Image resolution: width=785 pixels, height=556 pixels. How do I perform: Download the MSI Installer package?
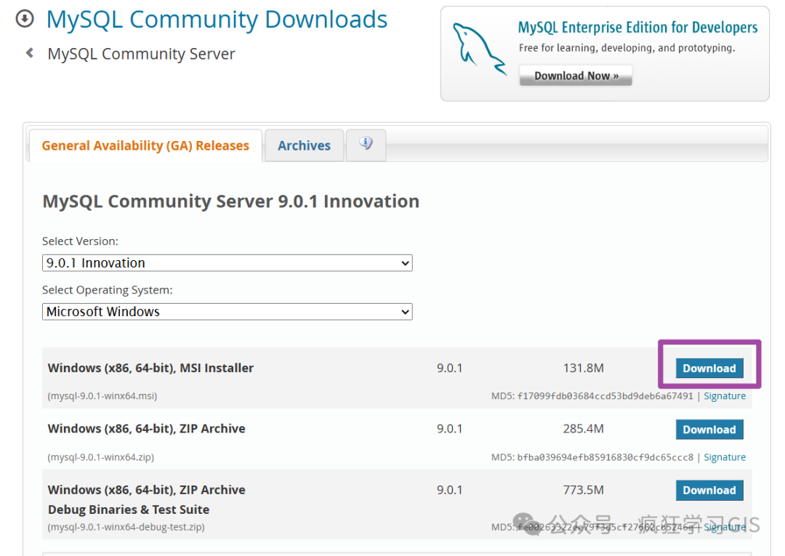coord(709,368)
